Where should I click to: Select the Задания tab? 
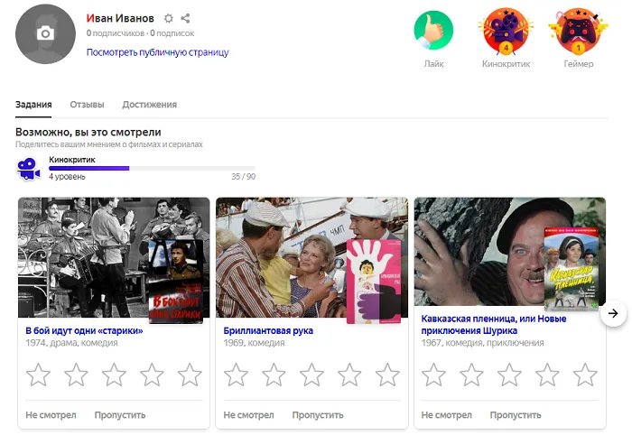pyautogui.click(x=33, y=105)
